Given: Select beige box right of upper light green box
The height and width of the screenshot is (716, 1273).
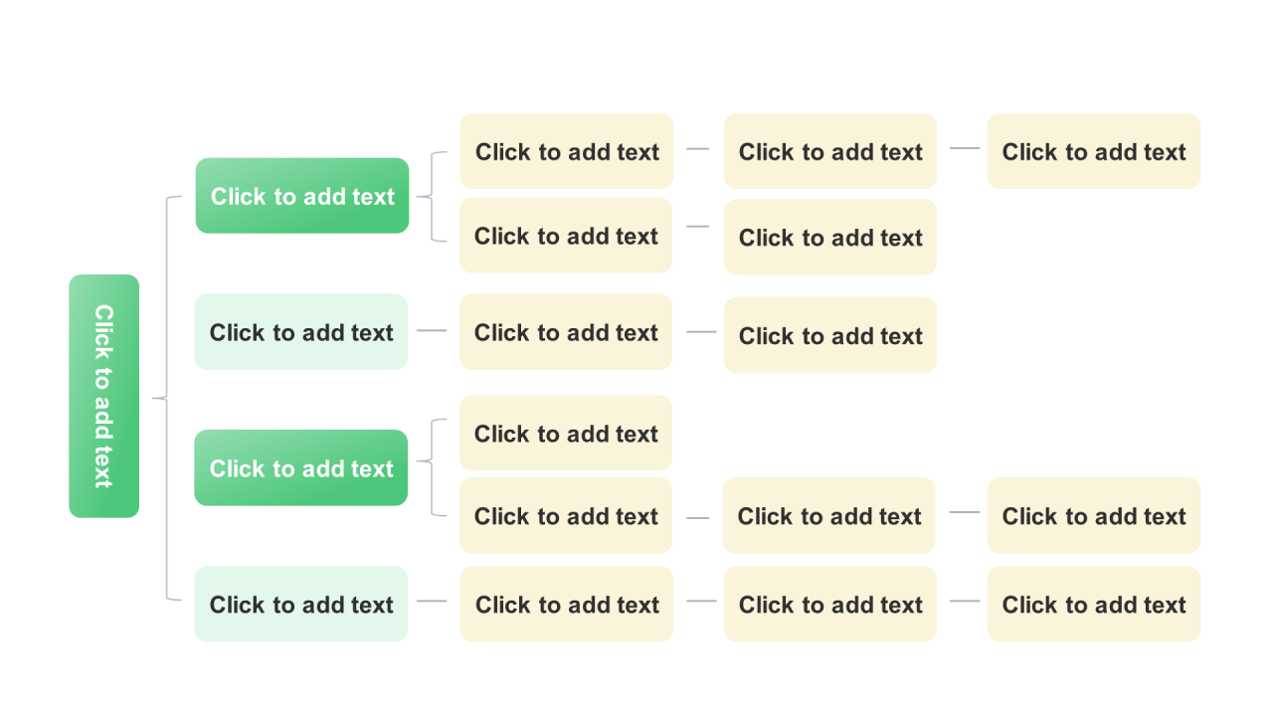Looking at the screenshot, I should (566, 332).
